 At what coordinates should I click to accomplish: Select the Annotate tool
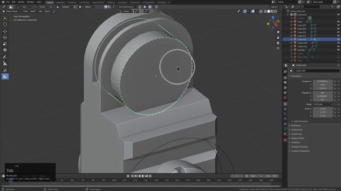point(5,57)
